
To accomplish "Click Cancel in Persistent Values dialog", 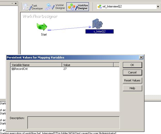I will click(x=132, y=72).
